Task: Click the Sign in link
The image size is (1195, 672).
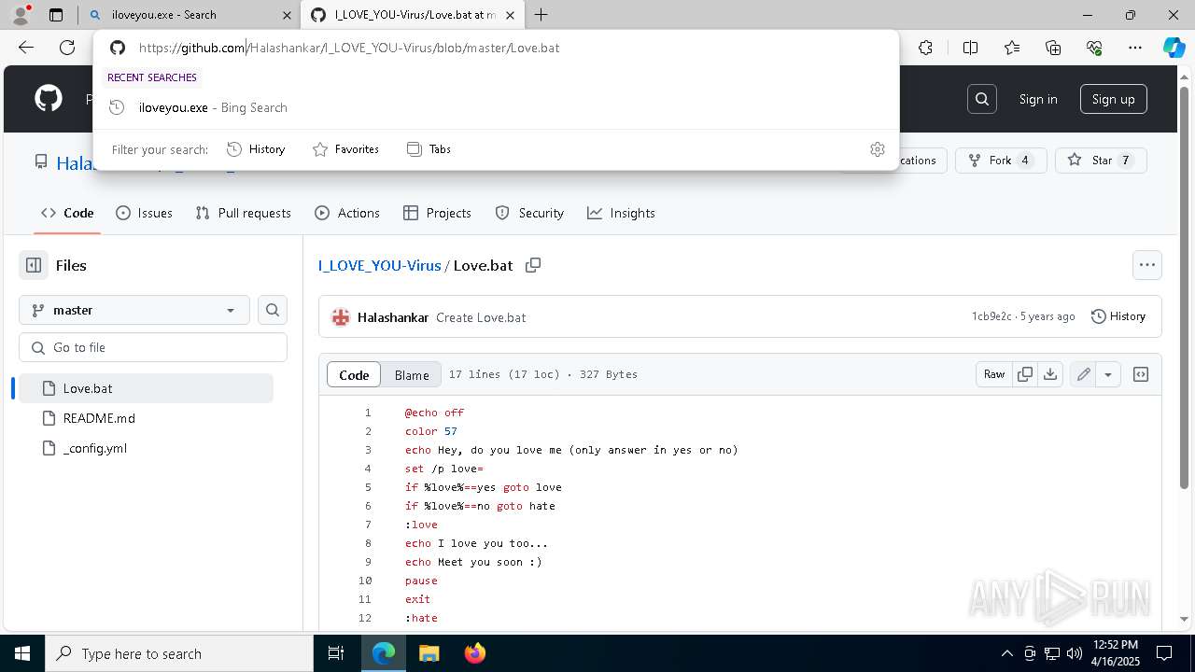Action: [x=1038, y=99]
